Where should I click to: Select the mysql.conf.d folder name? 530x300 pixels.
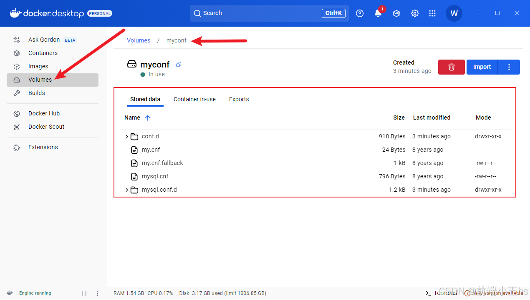pos(159,190)
